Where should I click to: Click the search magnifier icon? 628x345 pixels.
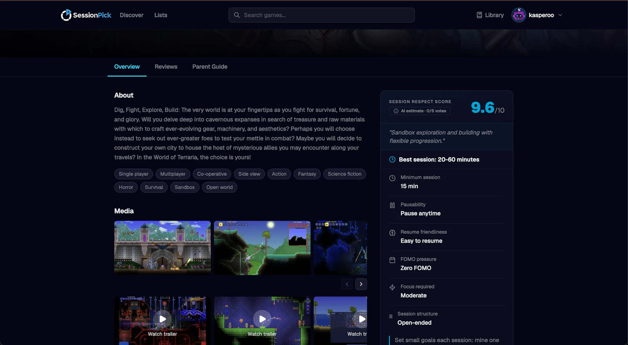[x=237, y=15]
